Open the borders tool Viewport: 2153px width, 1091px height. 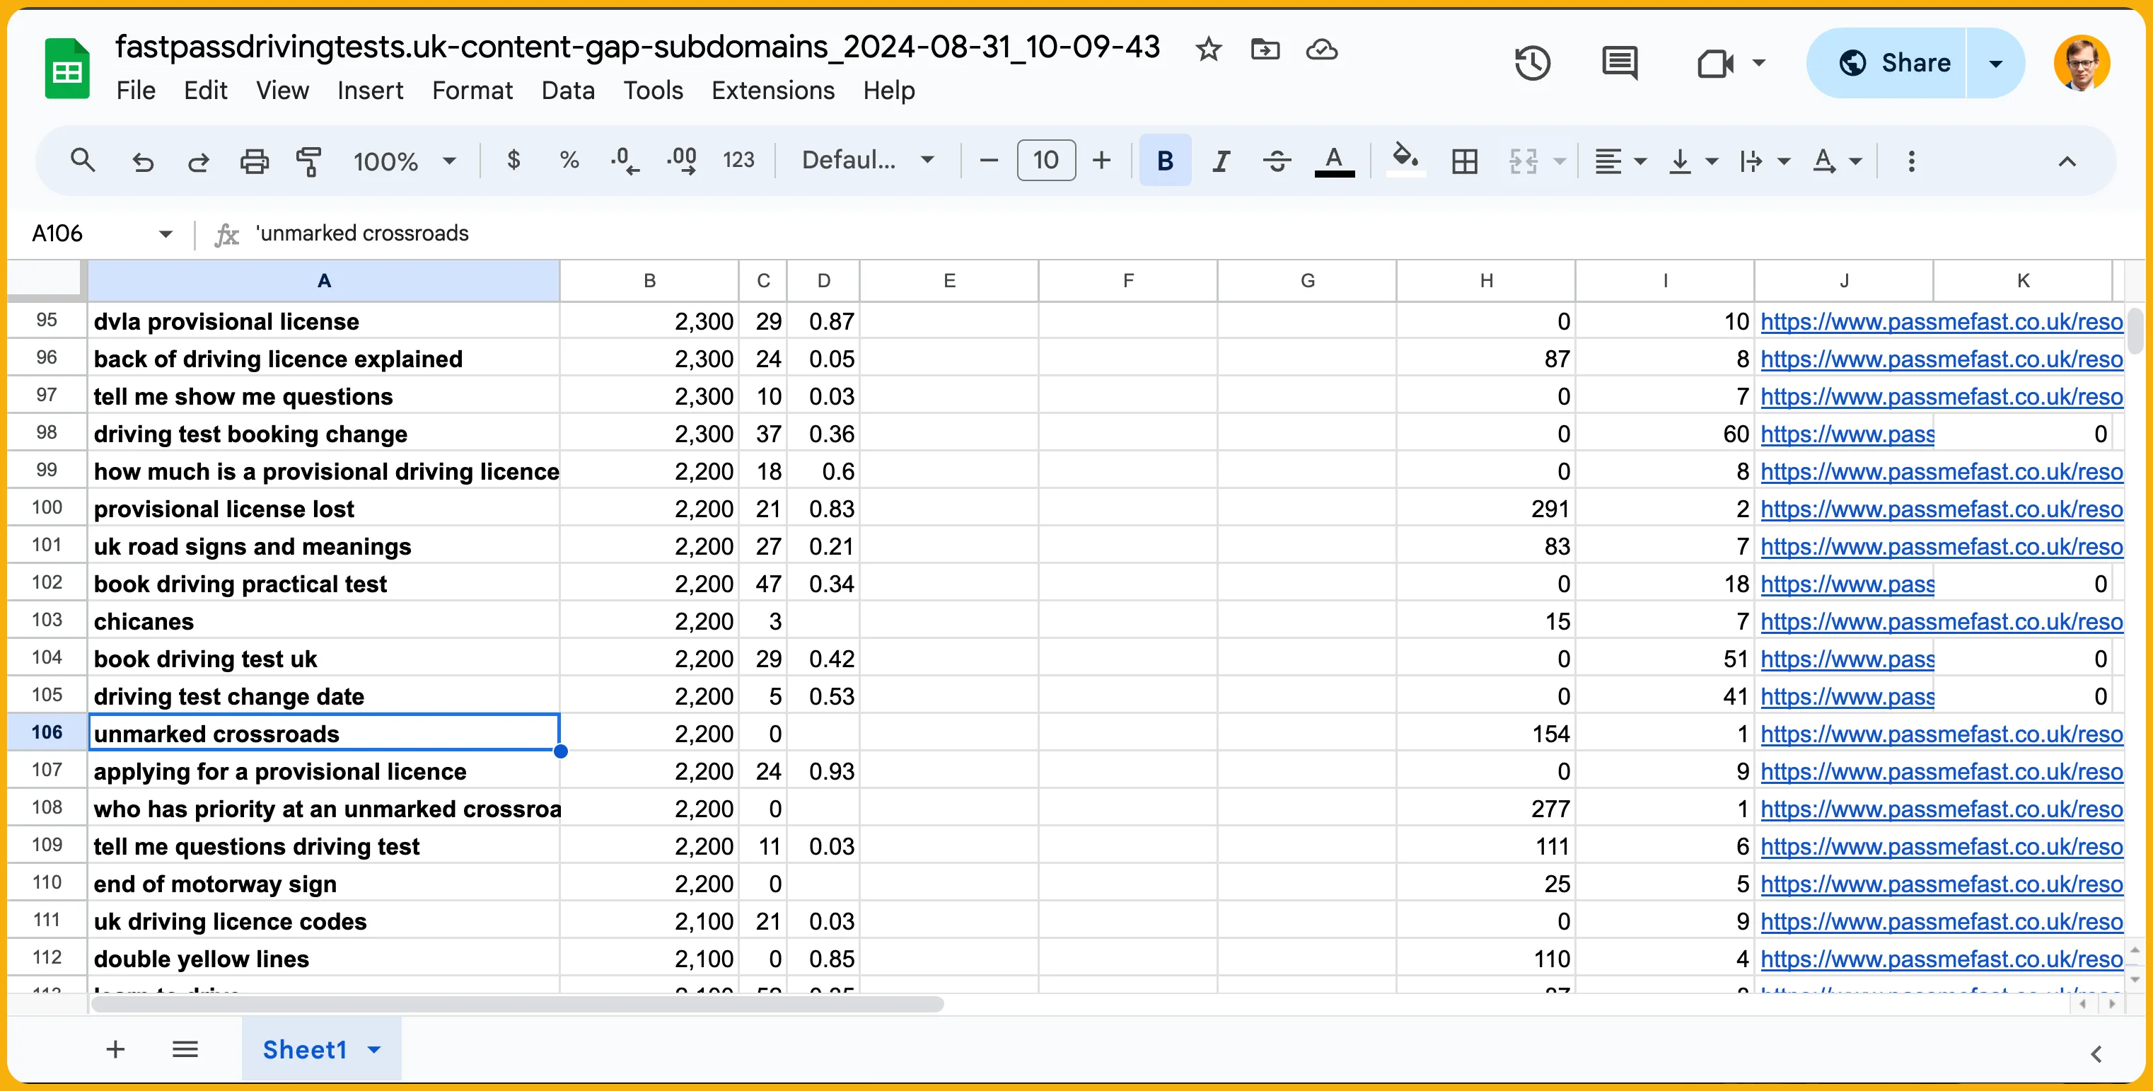(x=1464, y=161)
